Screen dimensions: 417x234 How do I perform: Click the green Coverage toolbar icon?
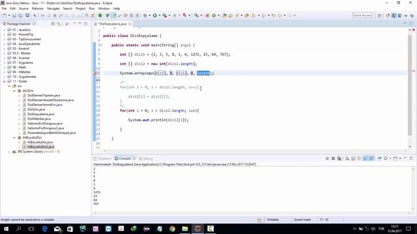100,16
